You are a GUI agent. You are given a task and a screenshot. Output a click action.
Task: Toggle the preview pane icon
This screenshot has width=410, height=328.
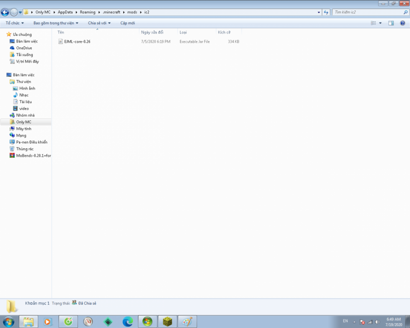coord(391,23)
